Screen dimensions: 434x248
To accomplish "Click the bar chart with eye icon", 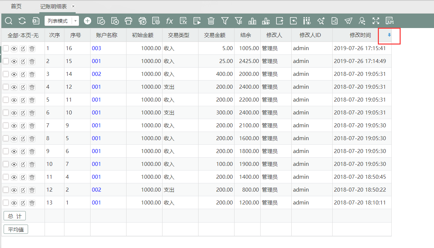I will point(266,21).
